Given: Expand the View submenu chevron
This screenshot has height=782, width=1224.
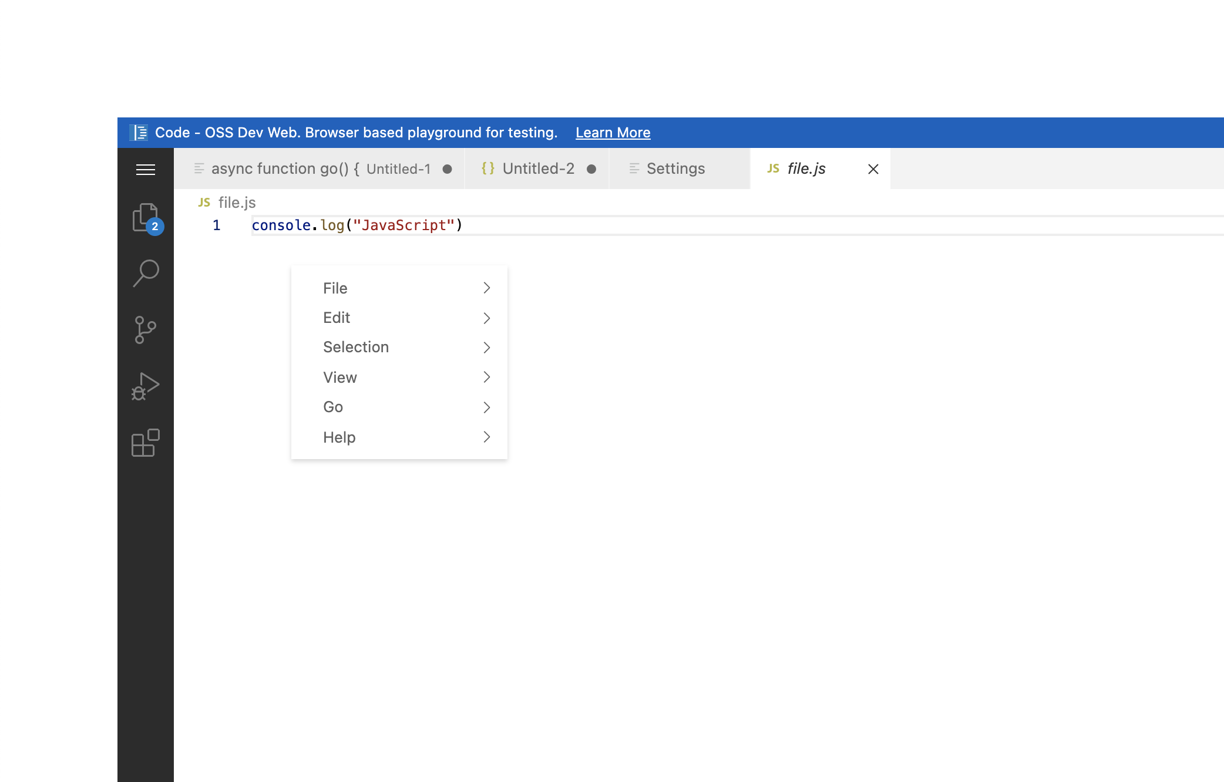Looking at the screenshot, I should [x=487, y=377].
